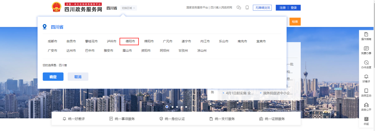Go to the third carousel dot

[177, 107]
